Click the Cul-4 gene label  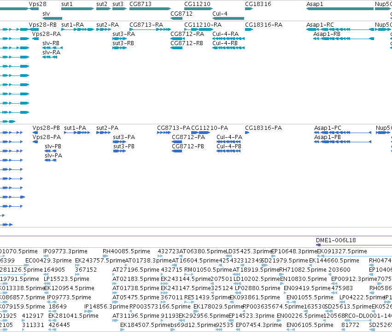pos(220,14)
